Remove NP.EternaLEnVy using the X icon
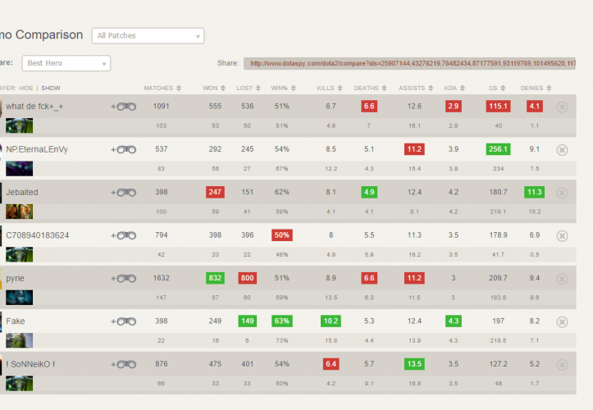Screen dimensions: 593x410 (x=562, y=149)
